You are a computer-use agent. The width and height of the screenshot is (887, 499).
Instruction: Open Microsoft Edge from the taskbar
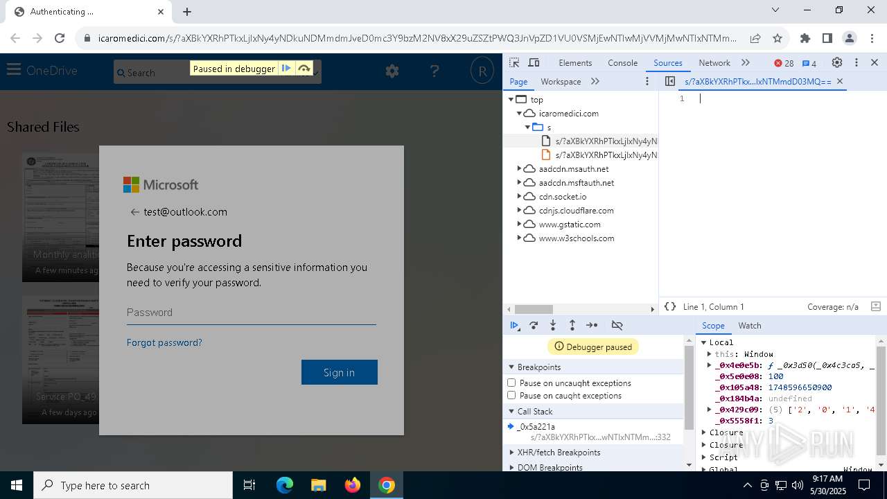tap(285, 485)
